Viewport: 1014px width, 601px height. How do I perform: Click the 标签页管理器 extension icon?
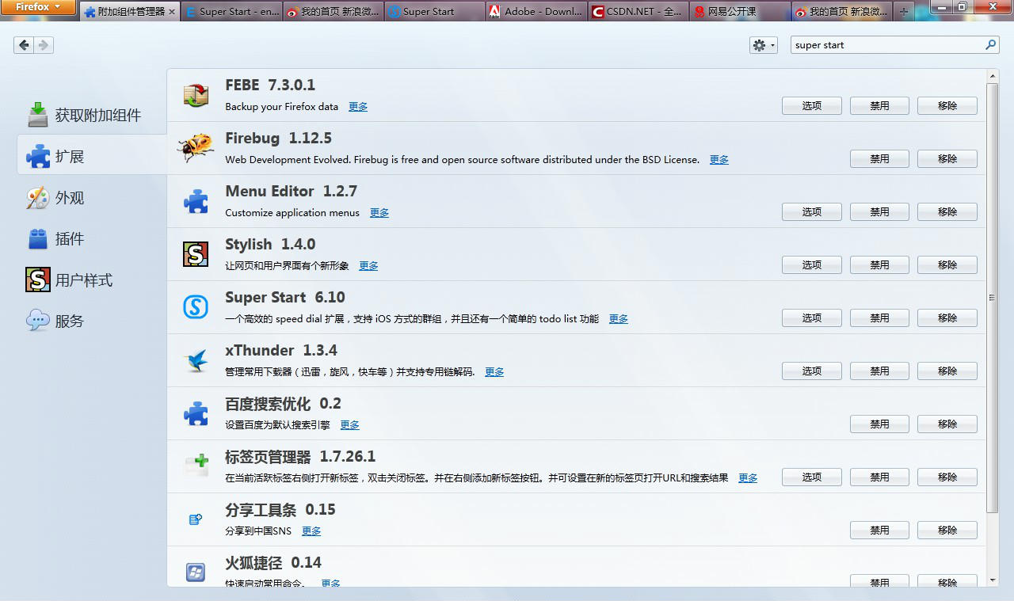(x=196, y=466)
